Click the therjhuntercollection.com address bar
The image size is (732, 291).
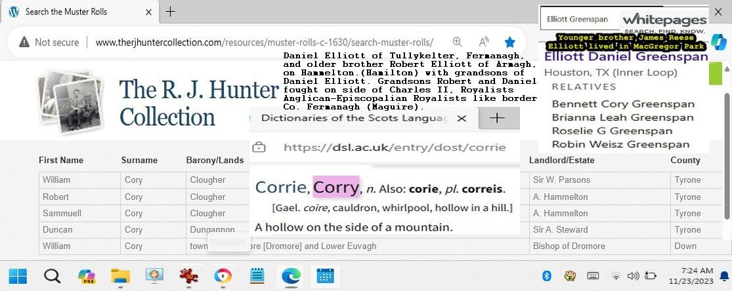coord(264,43)
